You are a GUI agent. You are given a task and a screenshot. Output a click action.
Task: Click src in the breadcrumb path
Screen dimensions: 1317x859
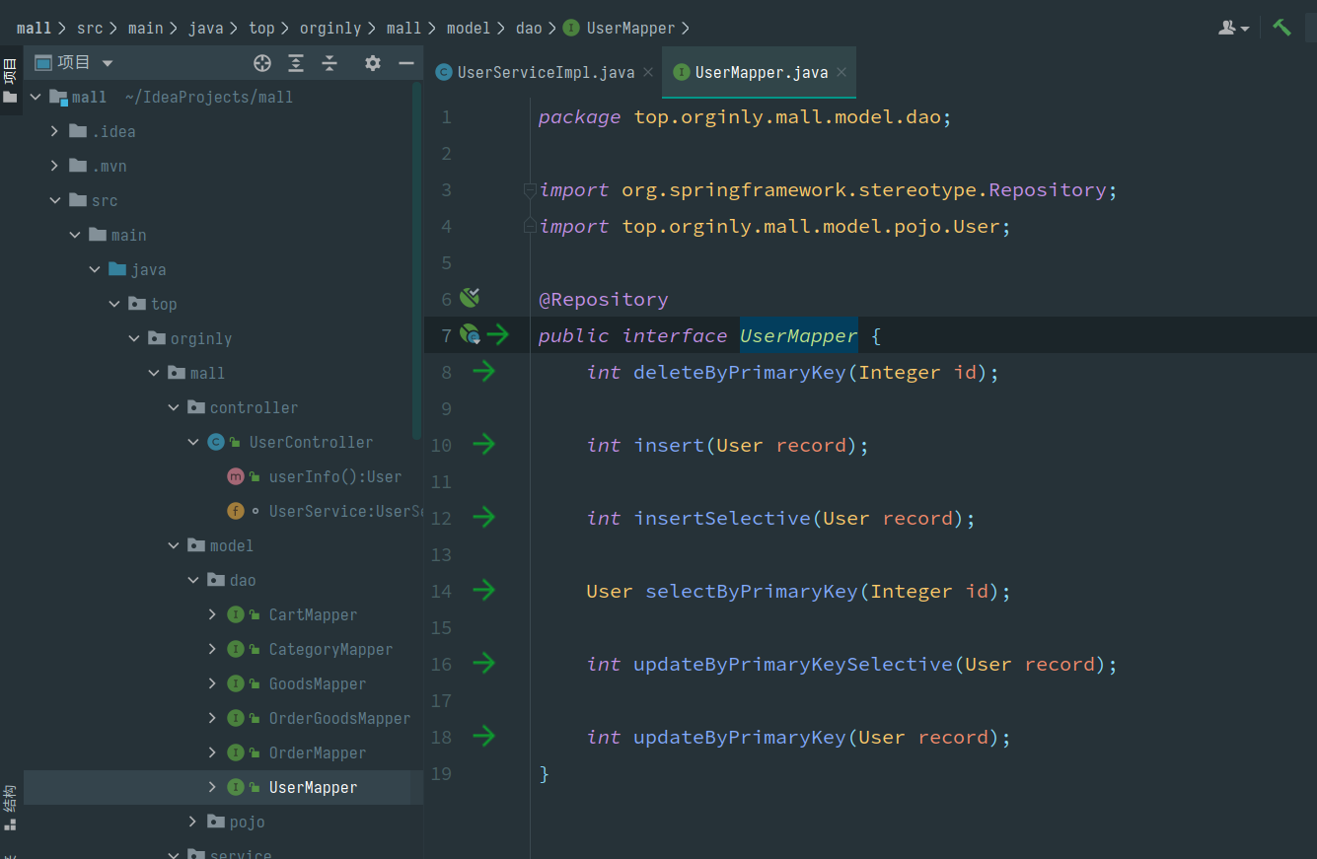click(x=90, y=28)
